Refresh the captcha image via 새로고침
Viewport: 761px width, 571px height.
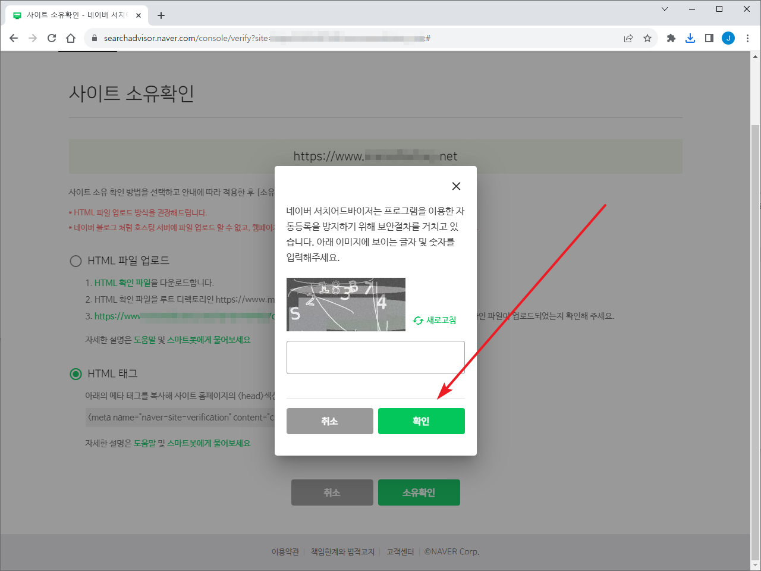[435, 320]
